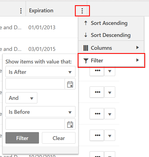Click the fourth row ellipsis actions button
The width and height of the screenshot is (149, 157).
97,135
